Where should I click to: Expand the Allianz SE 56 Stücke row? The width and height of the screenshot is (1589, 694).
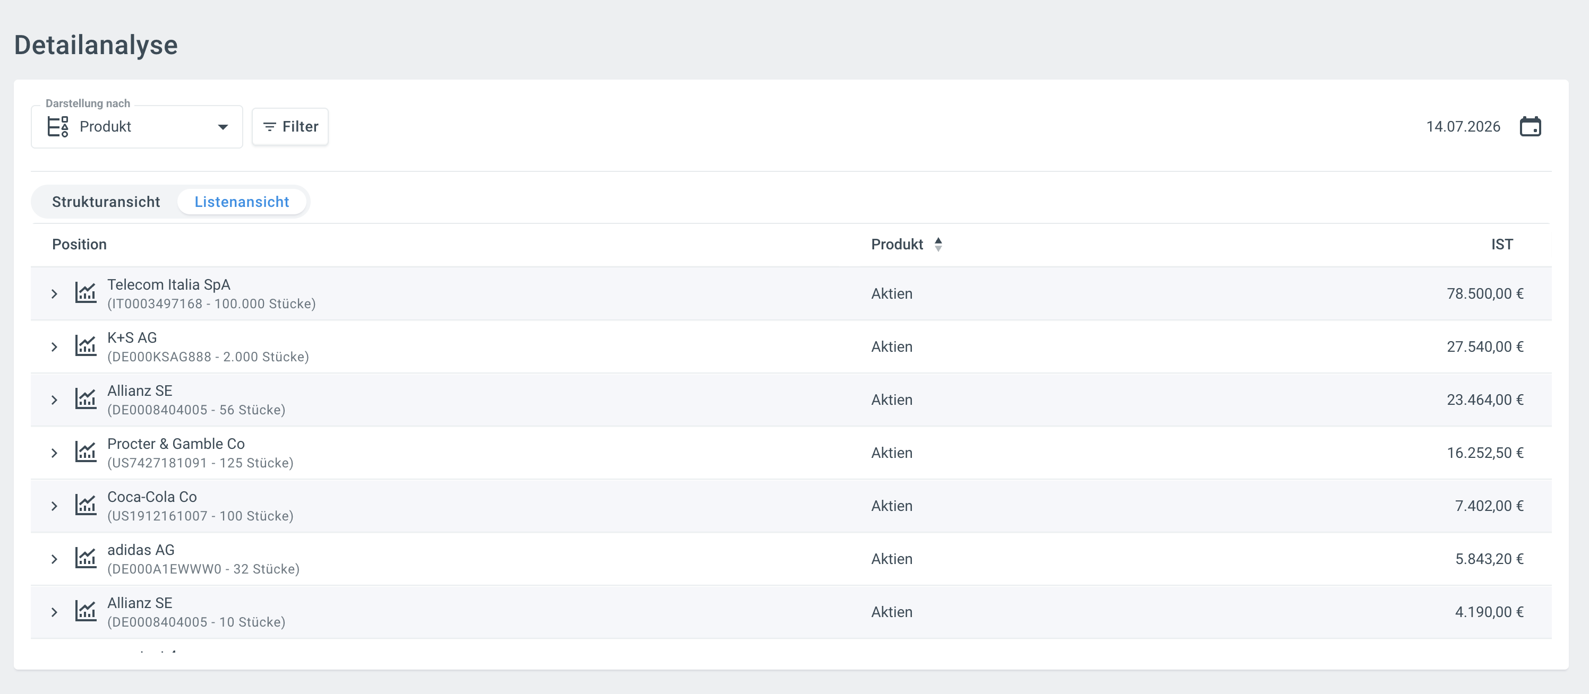point(54,400)
